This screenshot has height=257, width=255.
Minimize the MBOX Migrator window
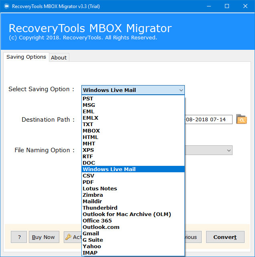[208, 6]
